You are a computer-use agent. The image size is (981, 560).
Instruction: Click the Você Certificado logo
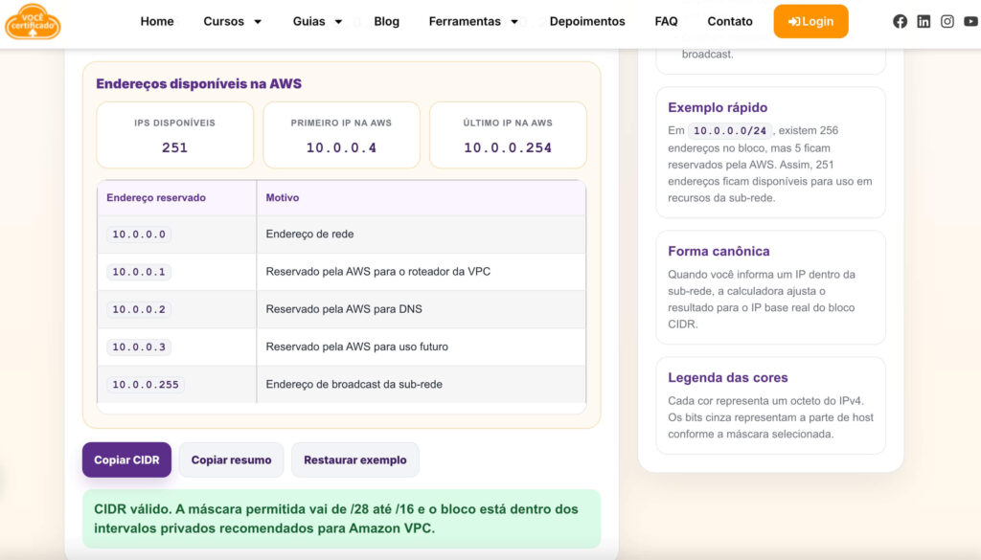(x=33, y=22)
